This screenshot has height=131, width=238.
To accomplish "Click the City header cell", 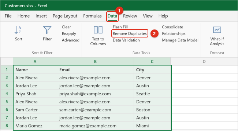I will coord(152,70).
